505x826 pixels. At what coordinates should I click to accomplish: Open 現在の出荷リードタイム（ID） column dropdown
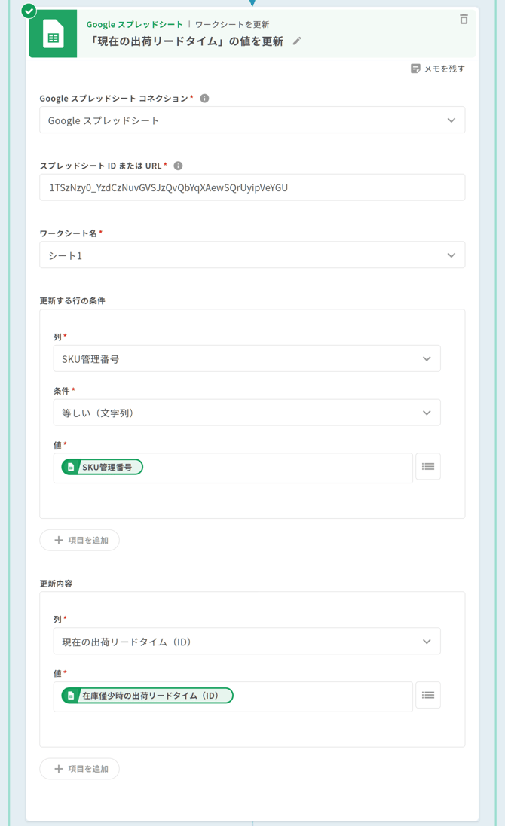coord(246,642)
